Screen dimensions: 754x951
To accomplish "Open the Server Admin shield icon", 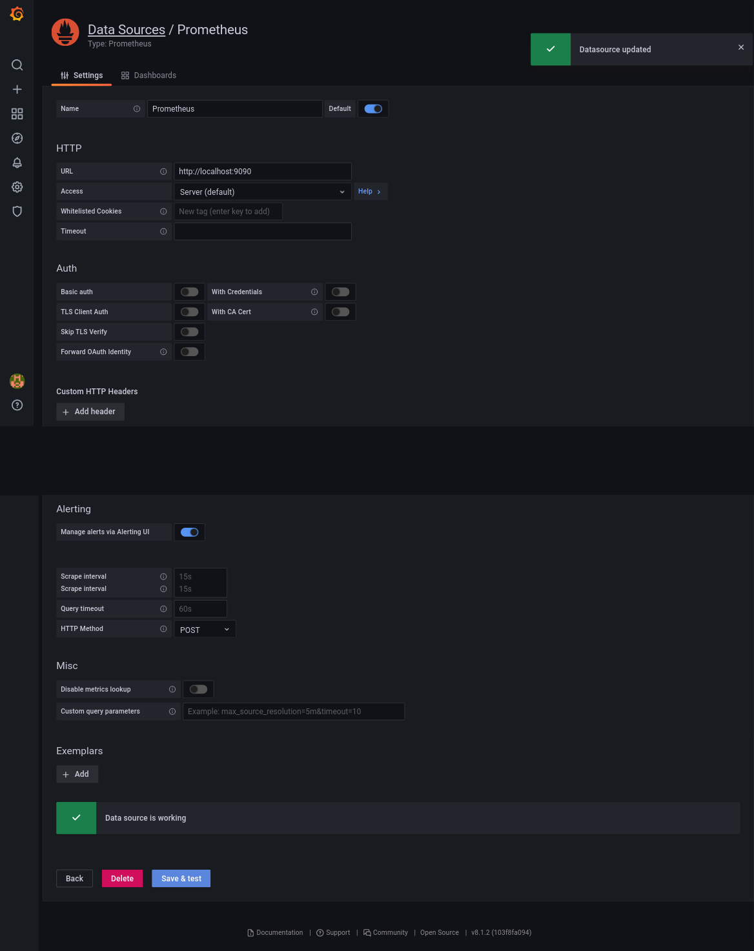I will click(x=17, y=212).
